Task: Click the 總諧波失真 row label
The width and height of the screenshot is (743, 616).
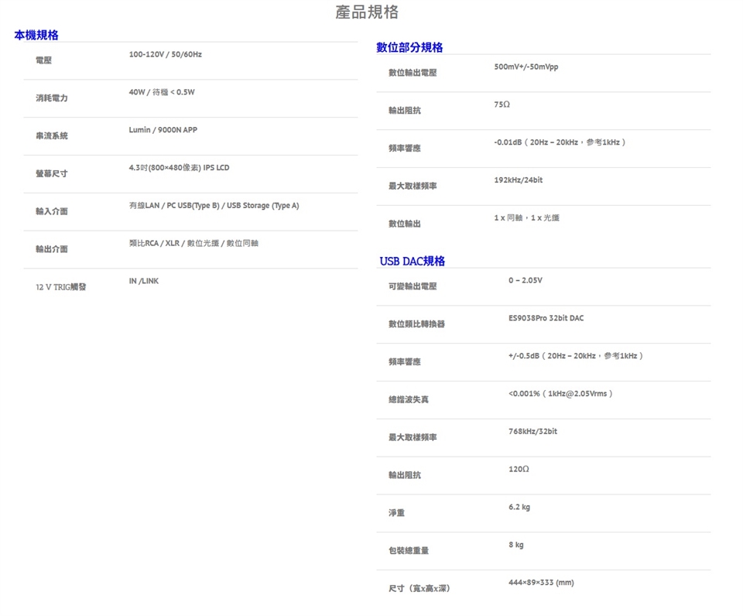Action: [408, 399]
